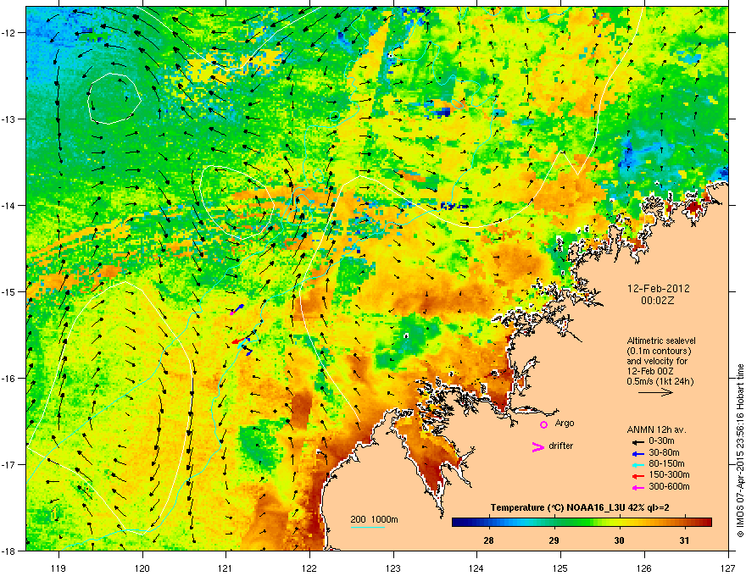This screenshot has width=746, height=576.
Task: Click latitude label -18 on left axis
Action: (x=9, y=551)
